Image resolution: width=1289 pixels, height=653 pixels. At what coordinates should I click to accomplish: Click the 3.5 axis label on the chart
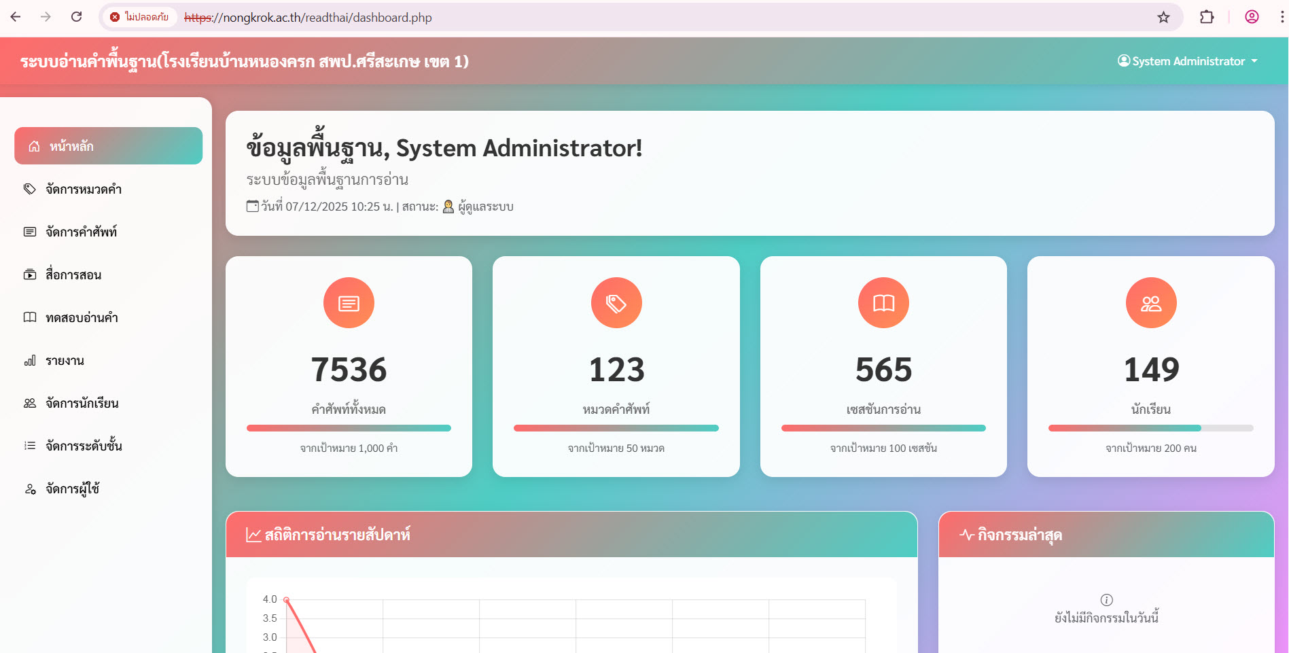pos(270,618)
